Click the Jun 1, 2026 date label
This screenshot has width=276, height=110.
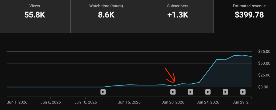[17, 102]
